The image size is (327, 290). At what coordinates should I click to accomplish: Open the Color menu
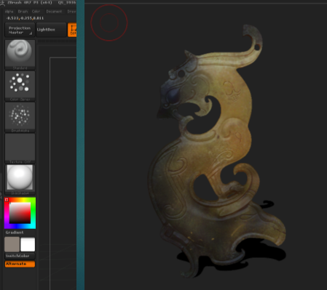point(36,12)
